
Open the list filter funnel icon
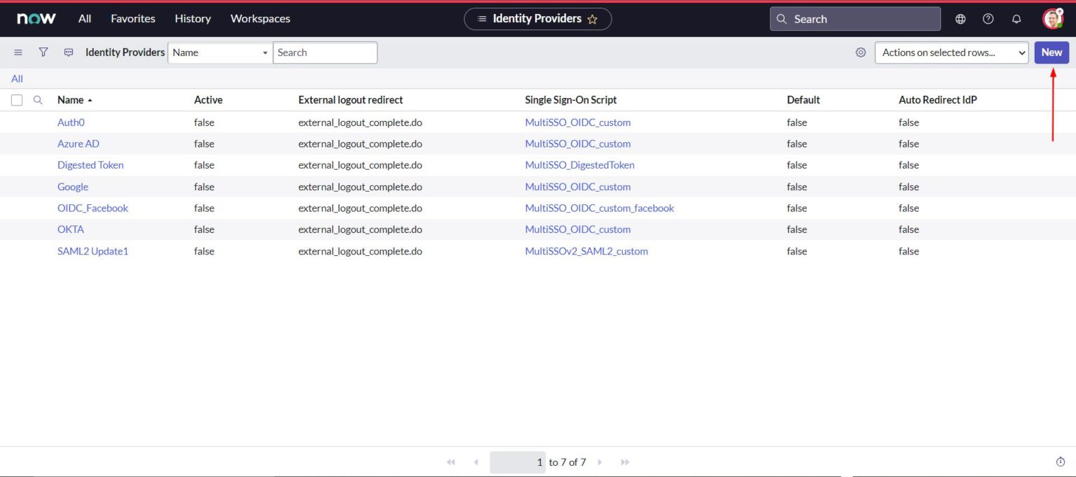coord(43,52)
